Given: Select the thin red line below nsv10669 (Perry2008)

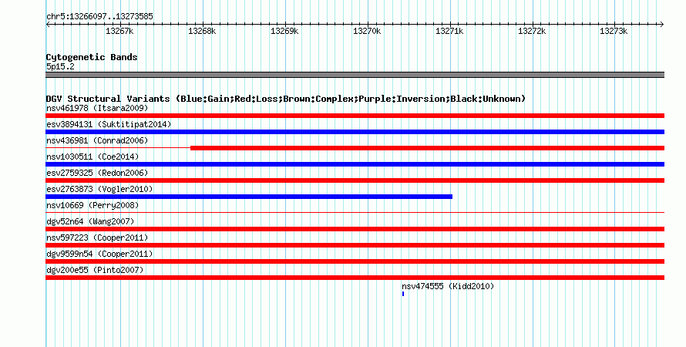Looking at the screenshot, I should point(355,213).
